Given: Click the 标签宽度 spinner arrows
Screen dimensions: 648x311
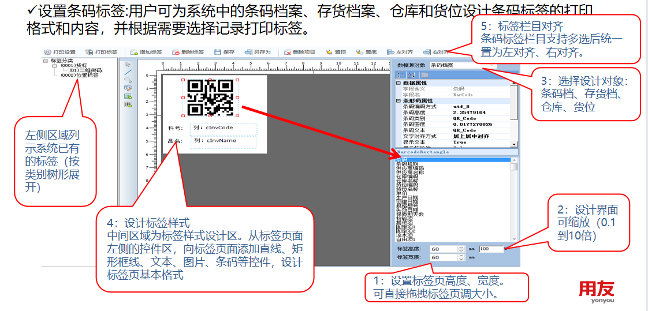Looking at the screenshot, I should tap(461, 257).
